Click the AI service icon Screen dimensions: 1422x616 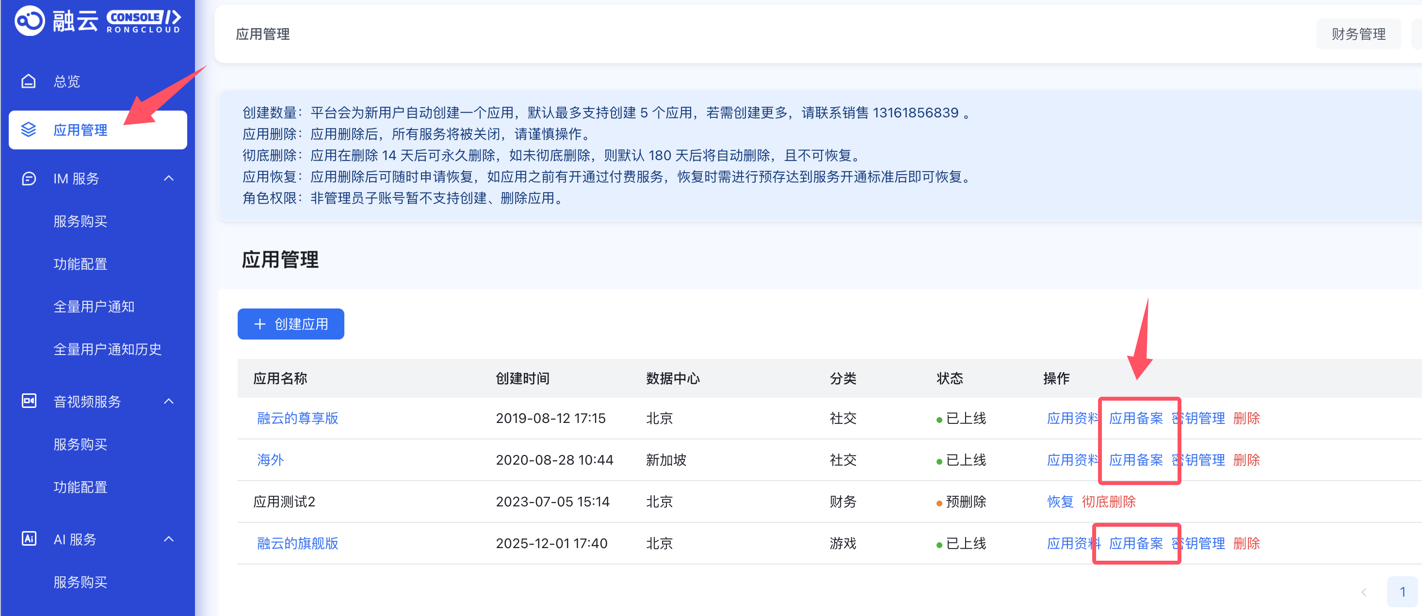29,539
